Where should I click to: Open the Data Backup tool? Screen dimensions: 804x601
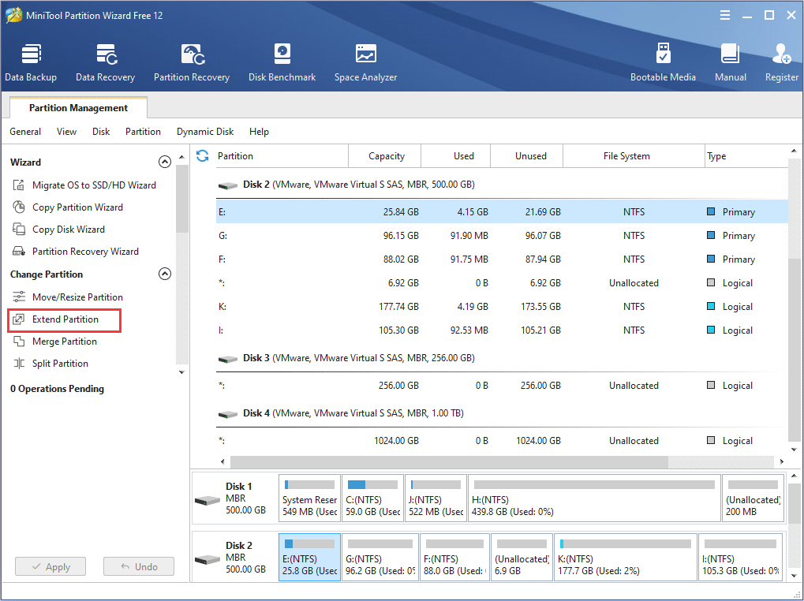31,62
